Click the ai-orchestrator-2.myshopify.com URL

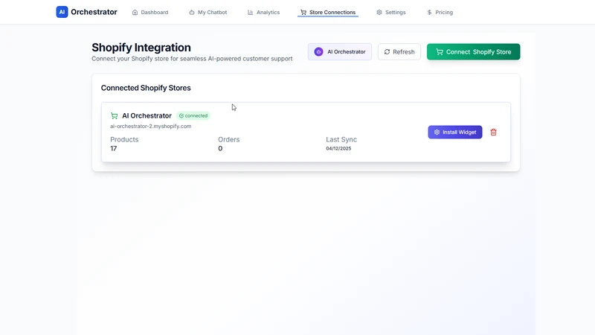[x=151, y=126]
